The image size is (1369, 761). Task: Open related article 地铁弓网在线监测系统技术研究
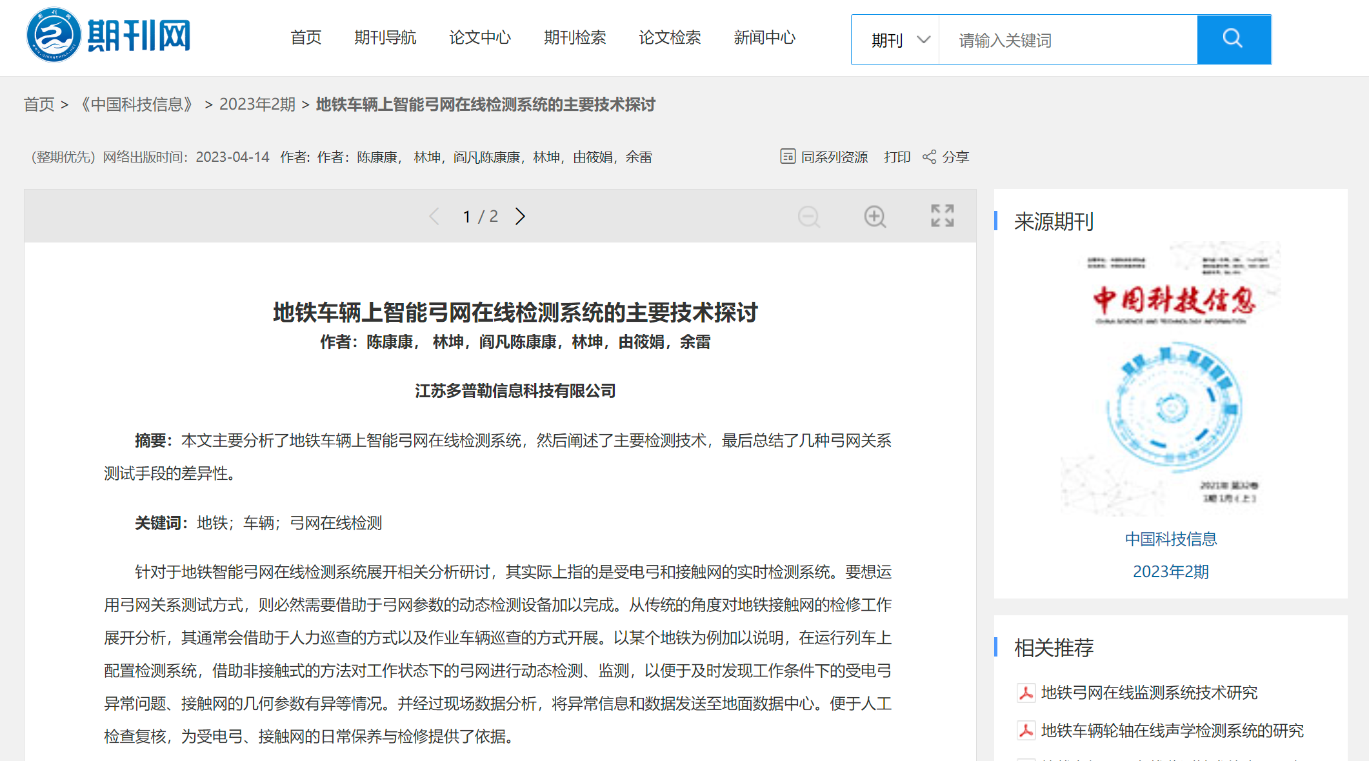click(1150, 693)
